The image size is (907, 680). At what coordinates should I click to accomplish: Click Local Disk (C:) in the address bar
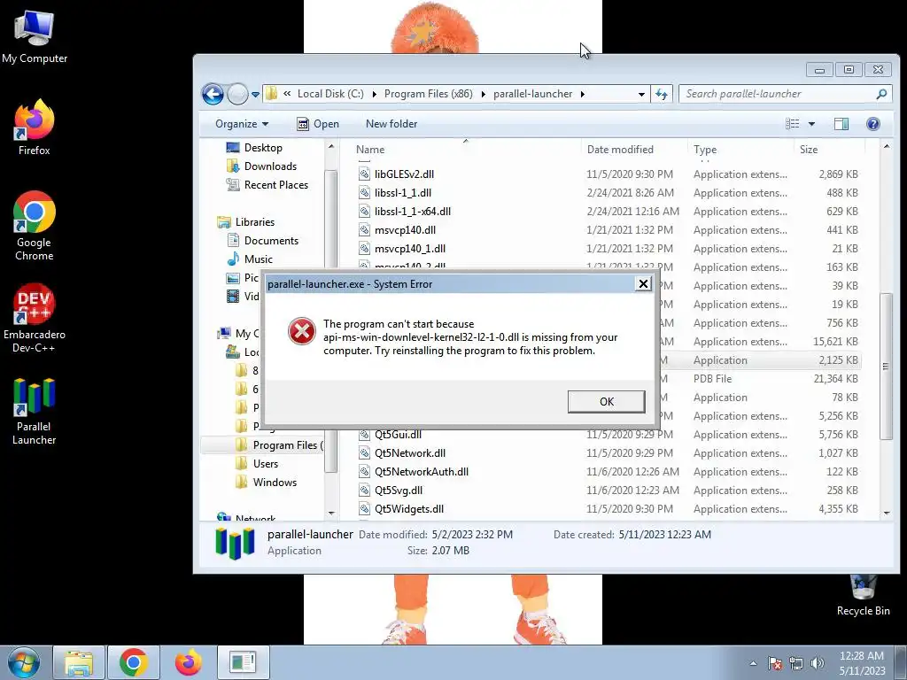pos(330,94)
